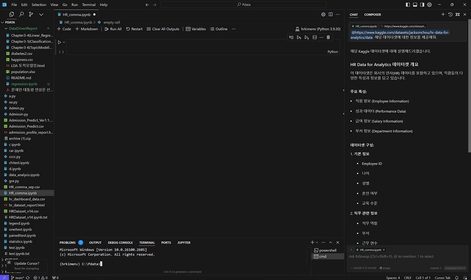Start a new chat with plus icon
Screen dimensions: 471x280
coord(443,14)
